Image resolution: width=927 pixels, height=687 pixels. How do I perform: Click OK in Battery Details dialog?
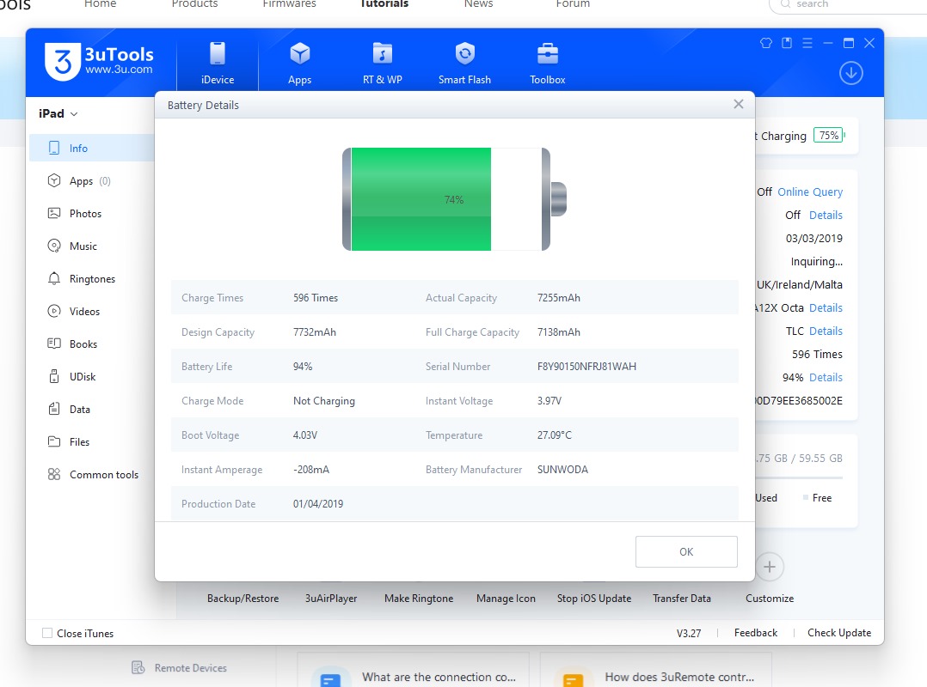(686, 552)
